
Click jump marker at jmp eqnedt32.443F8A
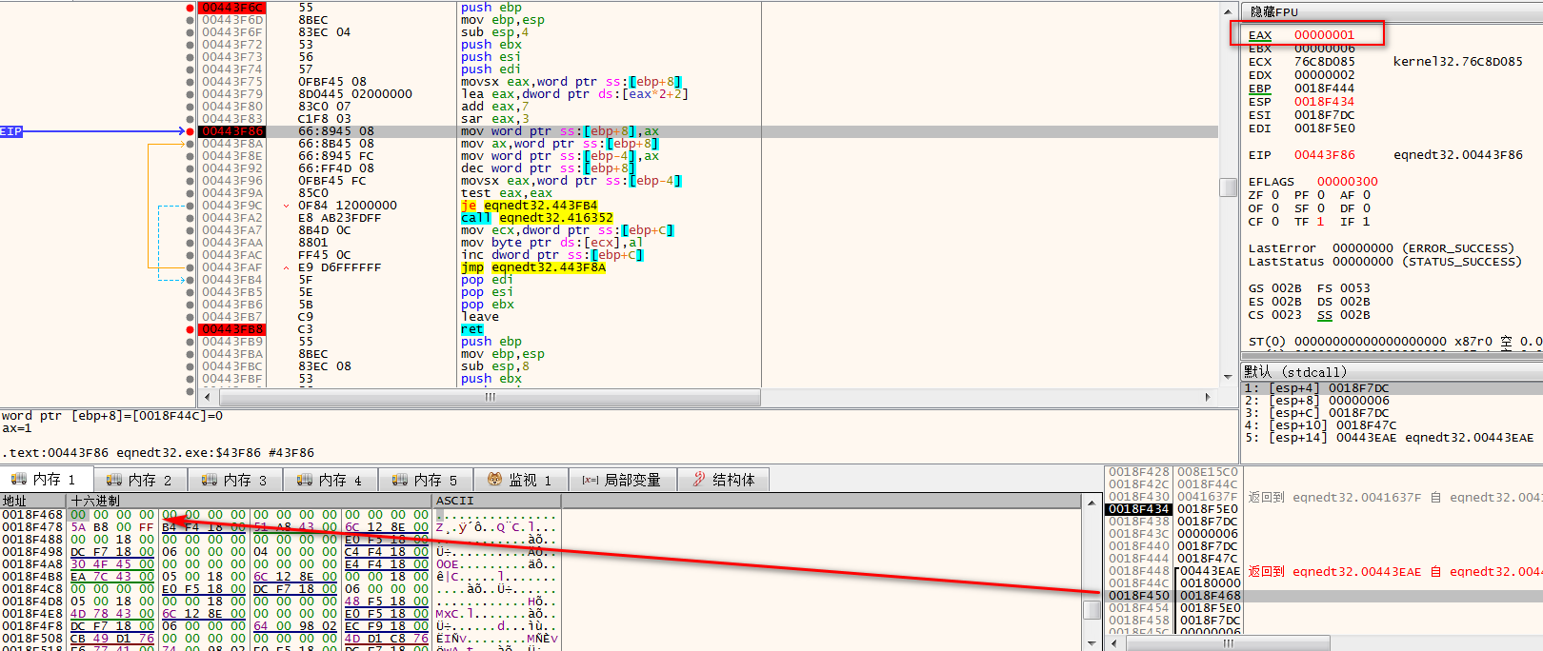287,267
